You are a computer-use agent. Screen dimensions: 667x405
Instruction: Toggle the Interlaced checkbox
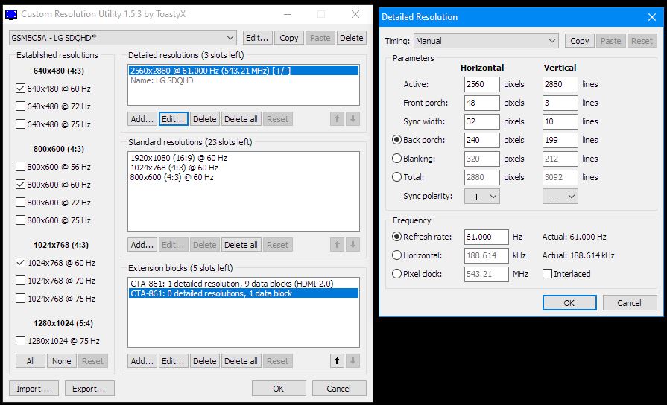tap(548, 274)
